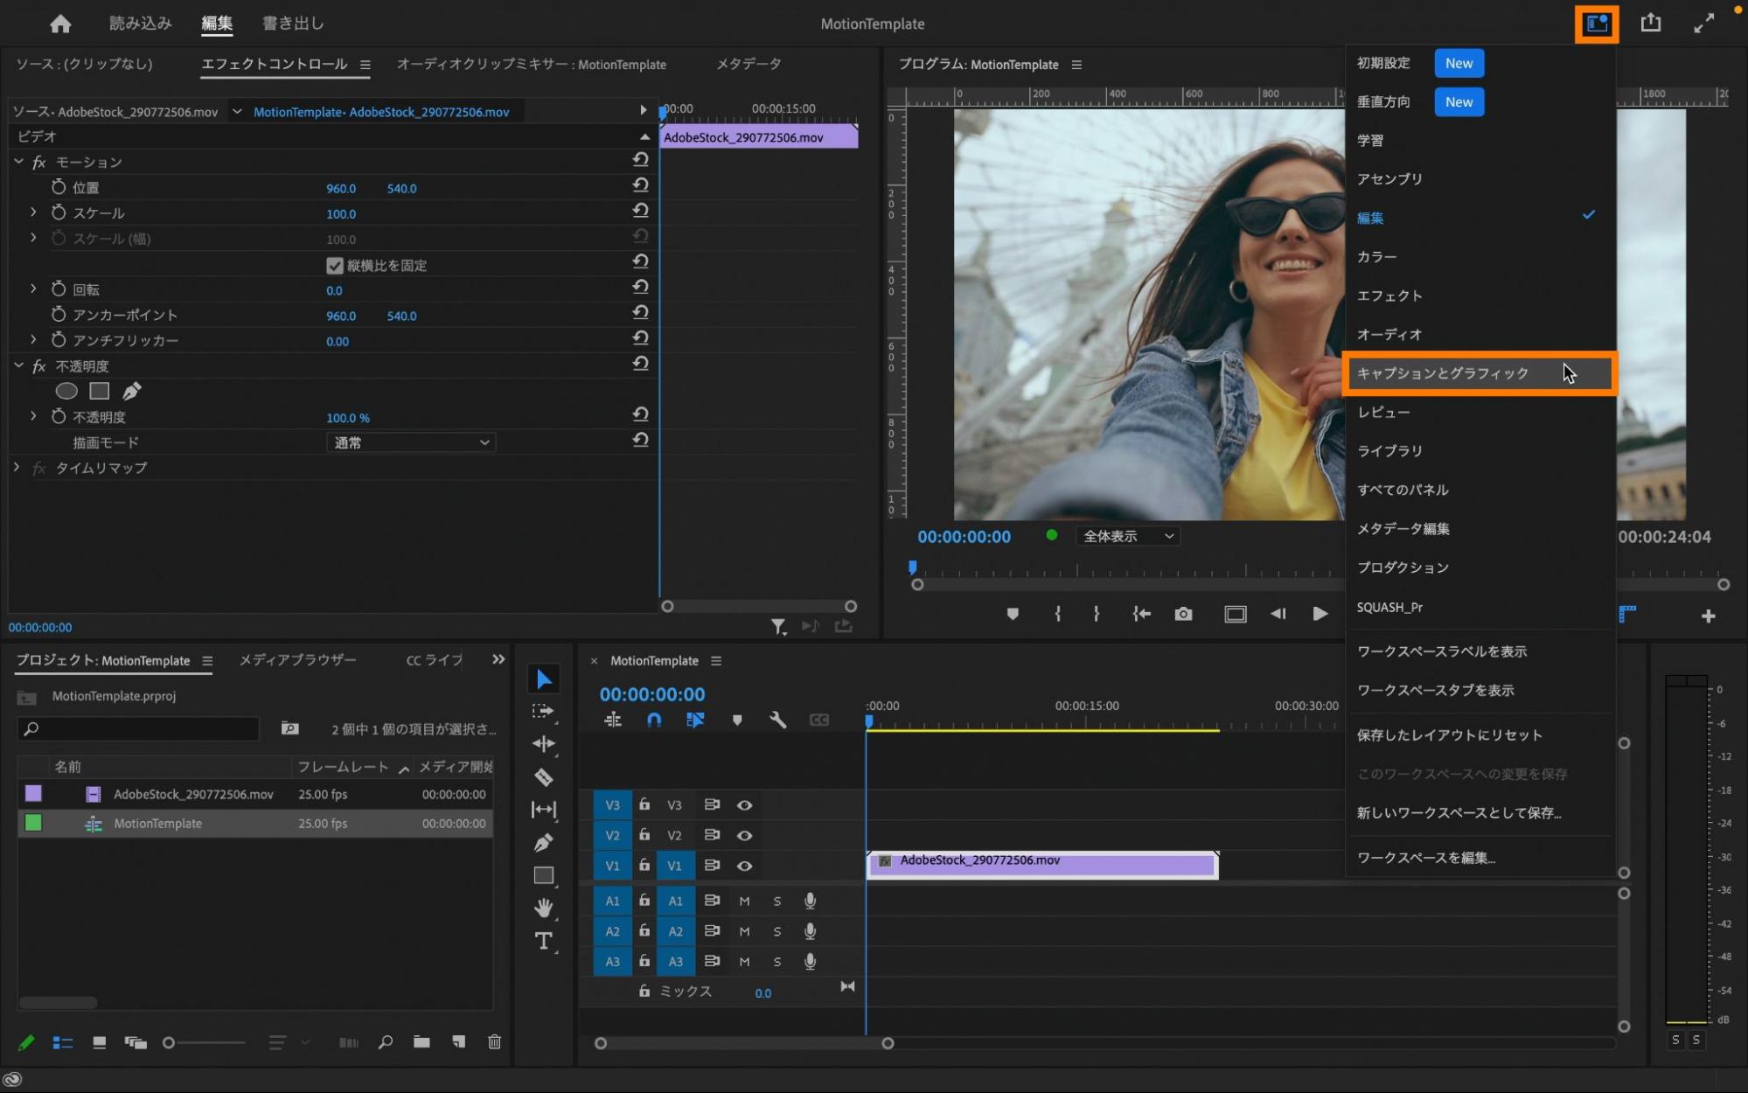1748x1093 pixels.
Task: Switch to the 書き出し tab
Action: [293, 24]
